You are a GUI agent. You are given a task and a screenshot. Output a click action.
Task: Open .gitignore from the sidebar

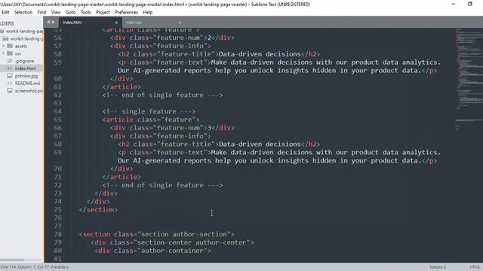(25, 61)
